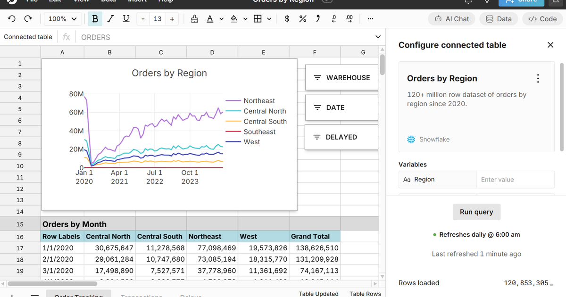Click the Orders by Month cell
This screenshot has width=566, height=297.
point(75,224)
